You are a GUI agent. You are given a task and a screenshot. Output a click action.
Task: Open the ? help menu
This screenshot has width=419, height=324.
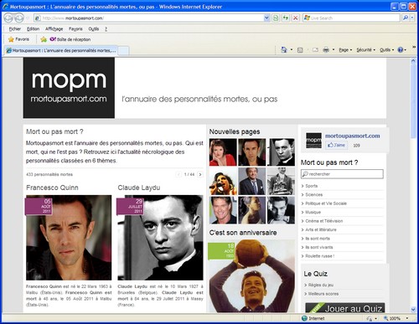pos(106,28)
